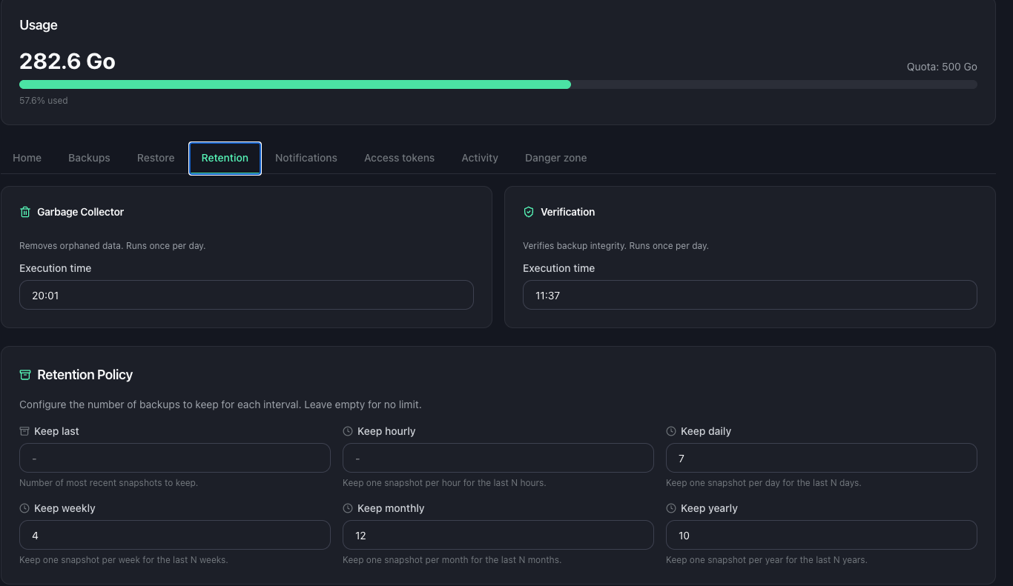
Task: Click the Retention Policy archive icon
Action: [x=25, y=375]
